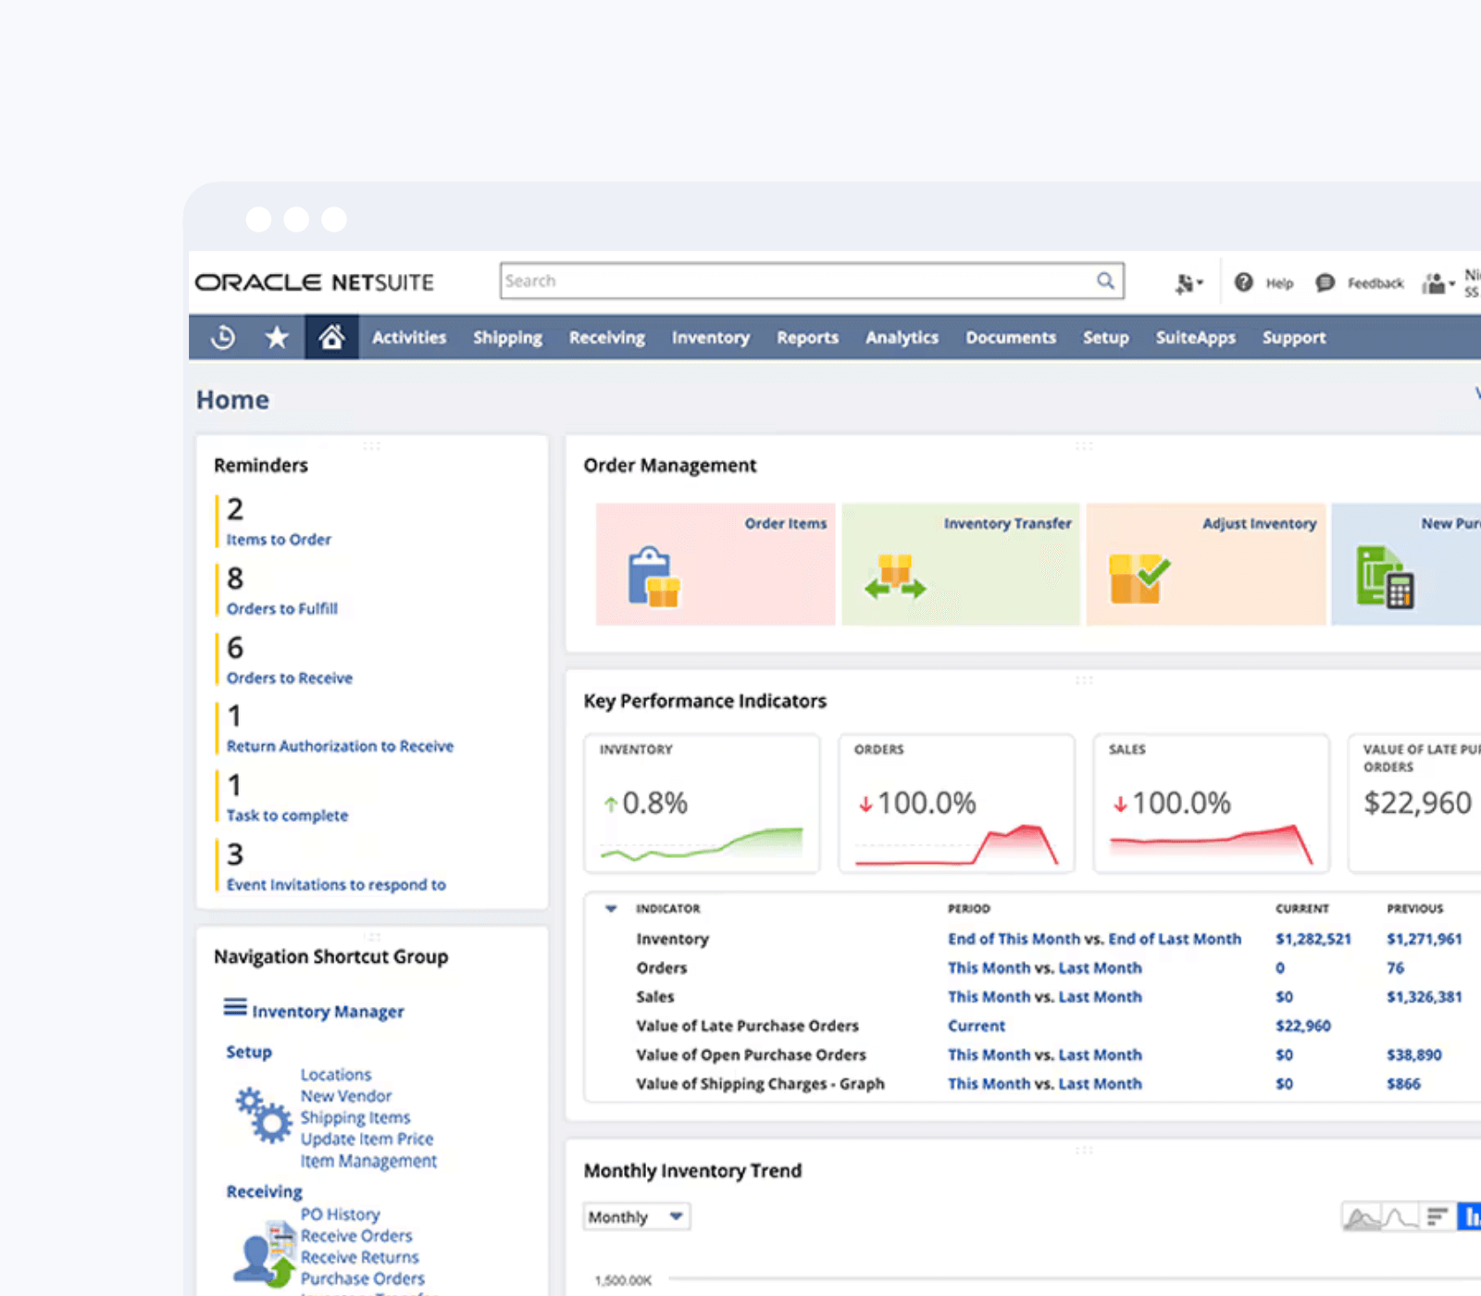Click the Oracle NetSuite logo
Viewport: 1481px width, 1296px height.
[314, 282]
